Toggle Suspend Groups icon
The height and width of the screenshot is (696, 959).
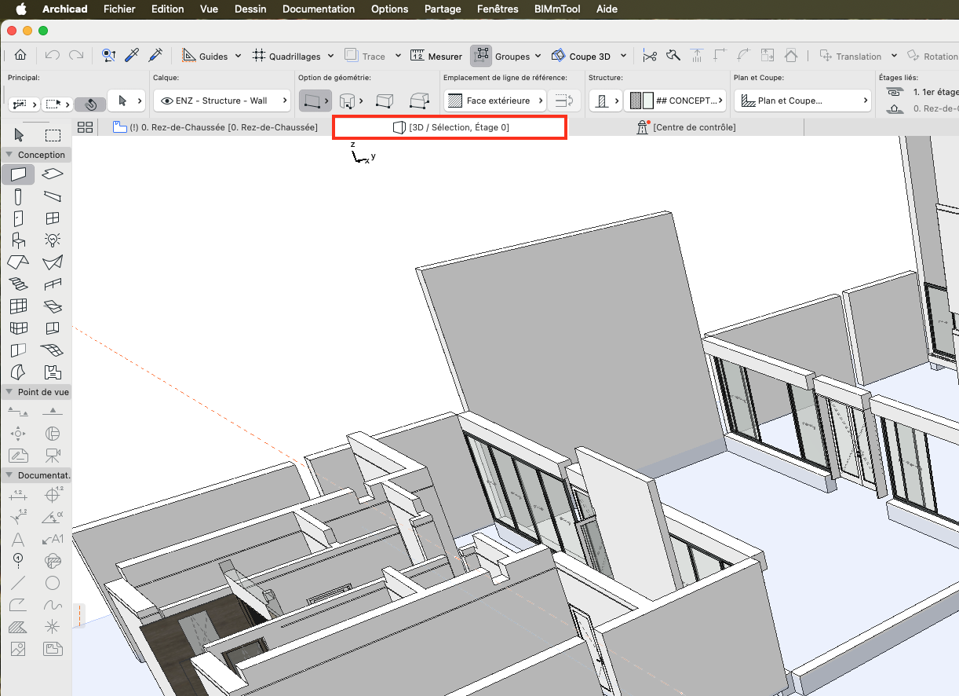[x=481, y=56]
